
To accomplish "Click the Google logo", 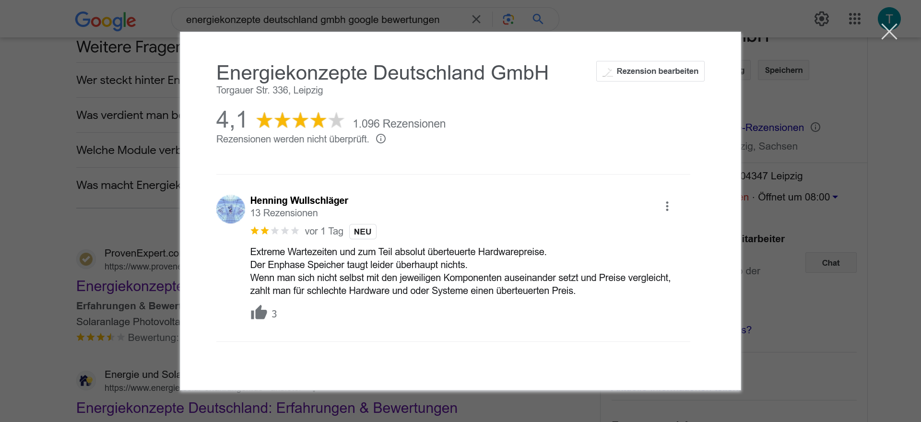I will [106, 20].
